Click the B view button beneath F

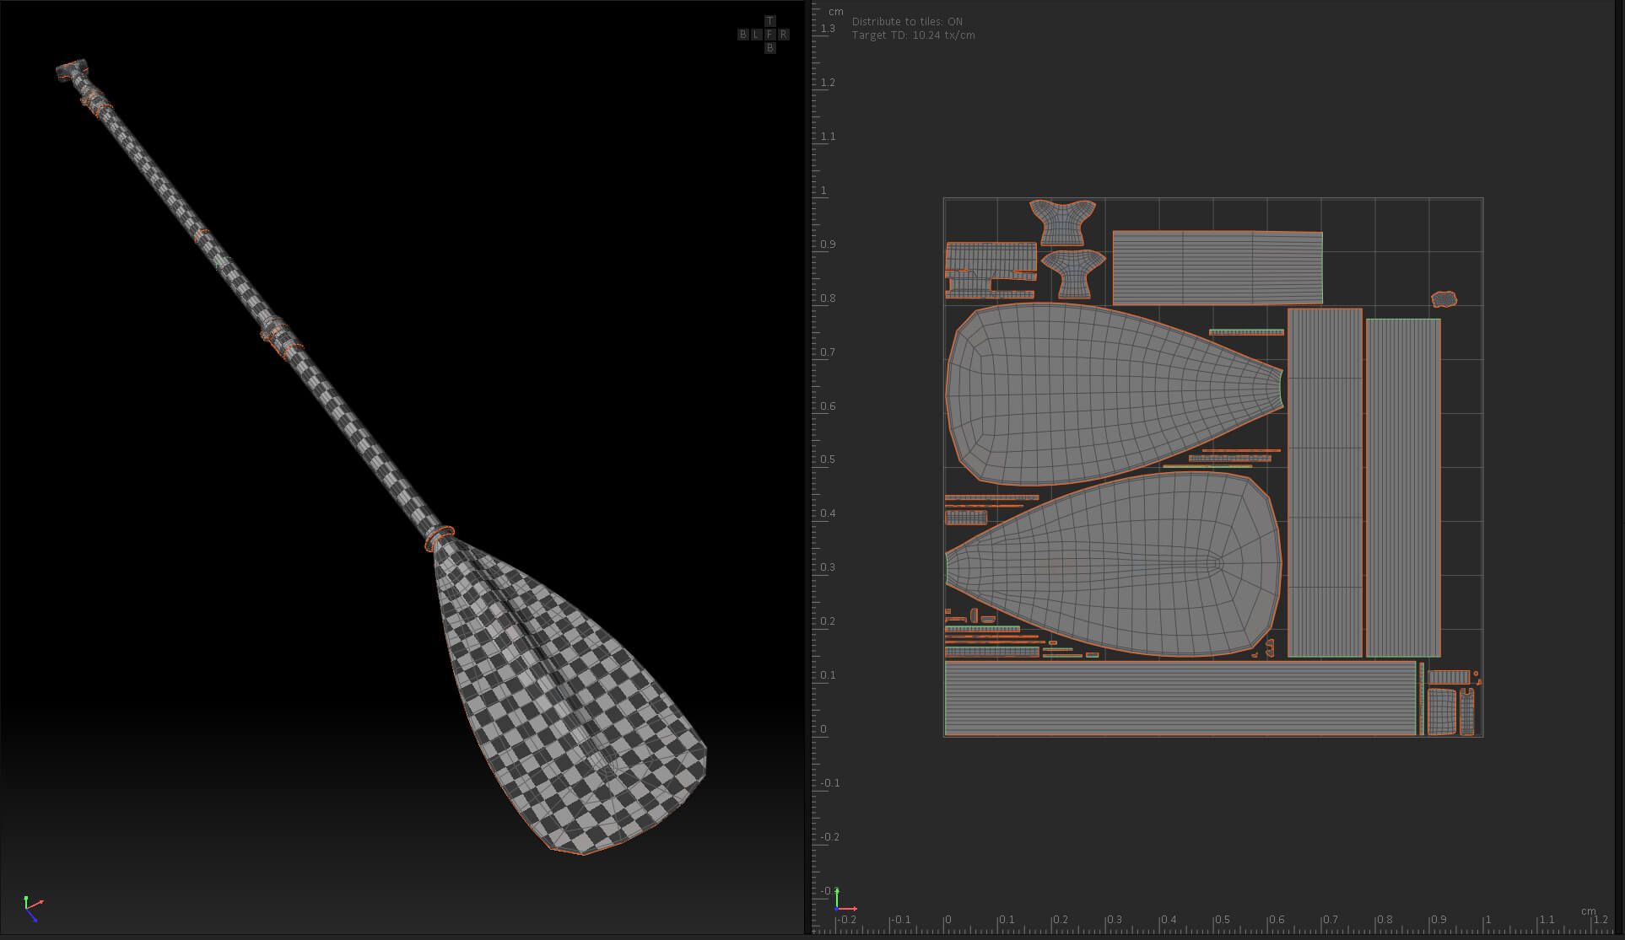pyautogui.click(x=769, y=48)
